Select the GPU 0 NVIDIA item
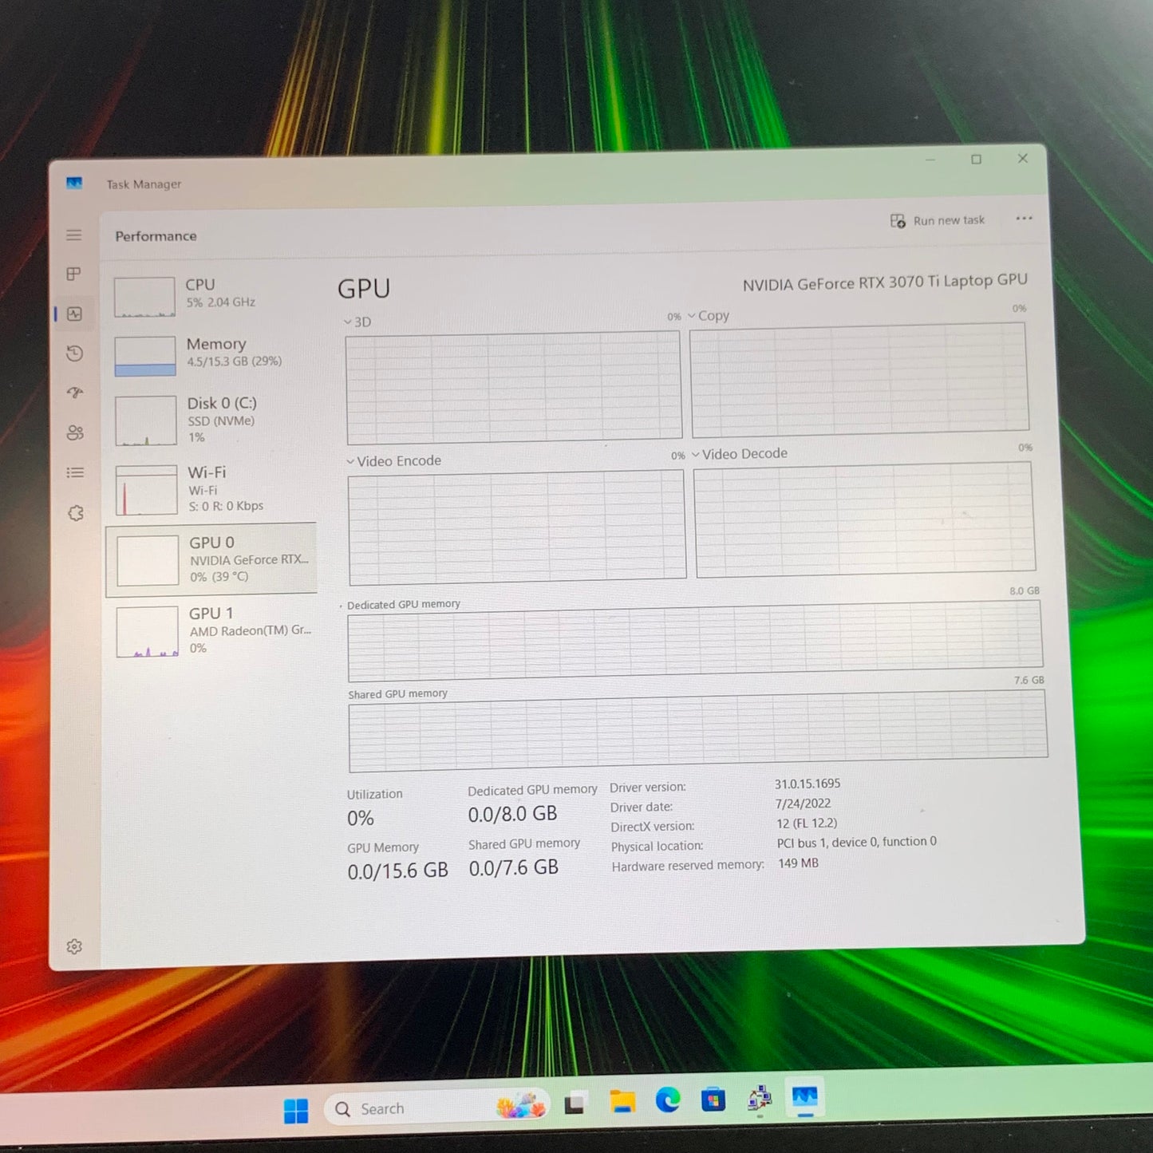 pyautogui.click(x=211, y=559)
